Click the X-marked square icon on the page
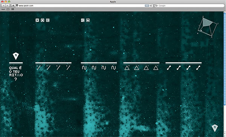 pyautogui.click(x=37, y=20)
